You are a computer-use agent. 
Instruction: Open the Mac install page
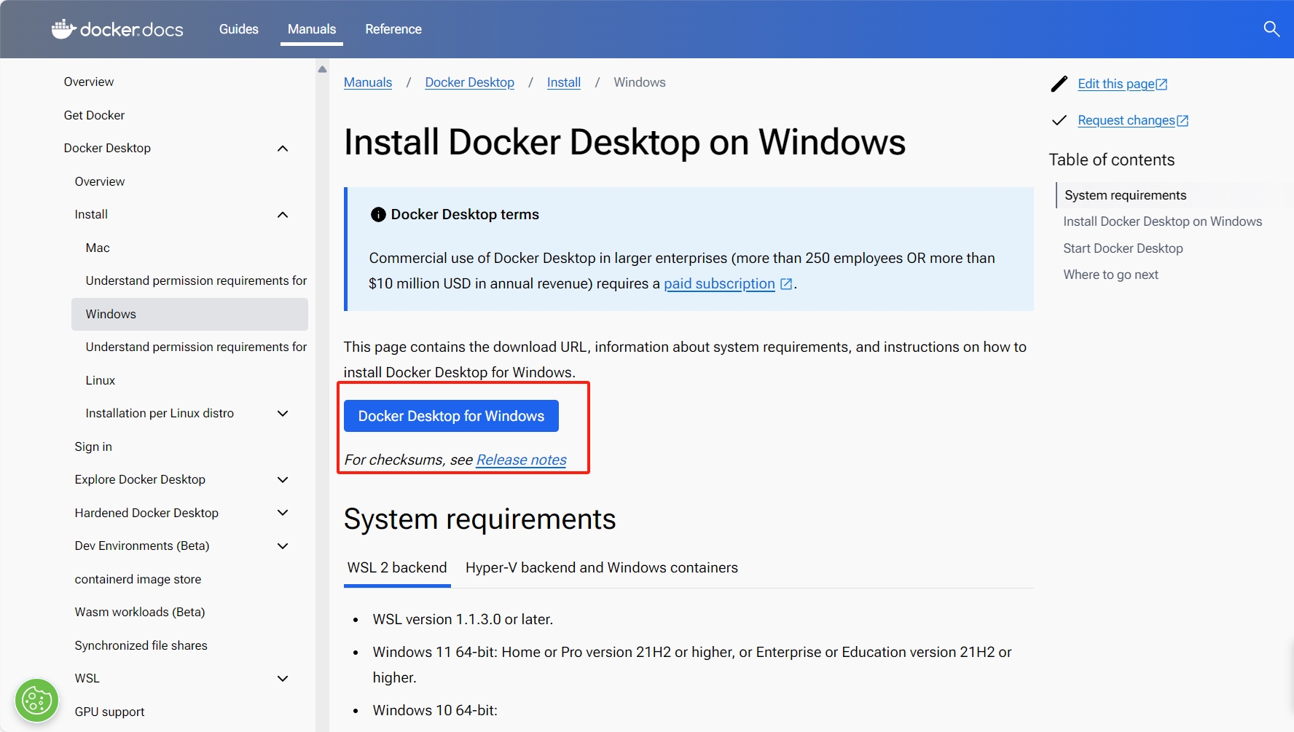pyautogui.click(x=98, y=248)
